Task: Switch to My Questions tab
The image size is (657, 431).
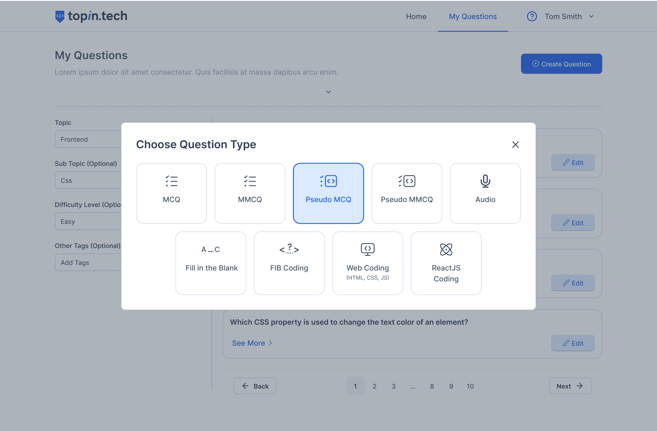Action: (473, 16)
